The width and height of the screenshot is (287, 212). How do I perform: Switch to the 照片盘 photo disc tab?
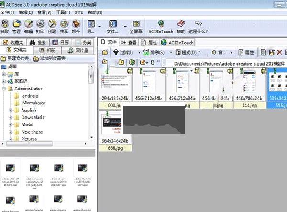coord(78,50)
